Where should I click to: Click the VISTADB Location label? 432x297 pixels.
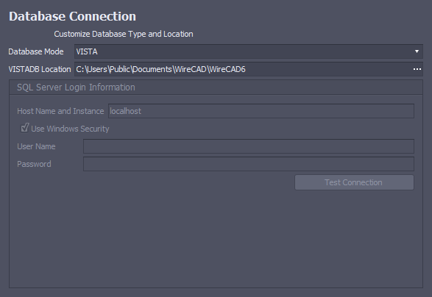point(40,69)
